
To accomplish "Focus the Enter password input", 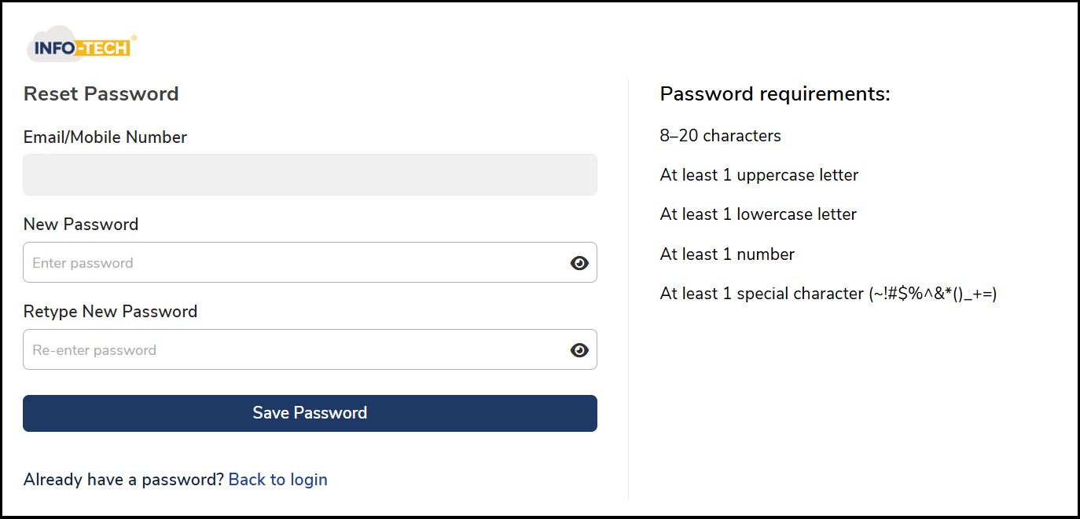I will 291,263.
